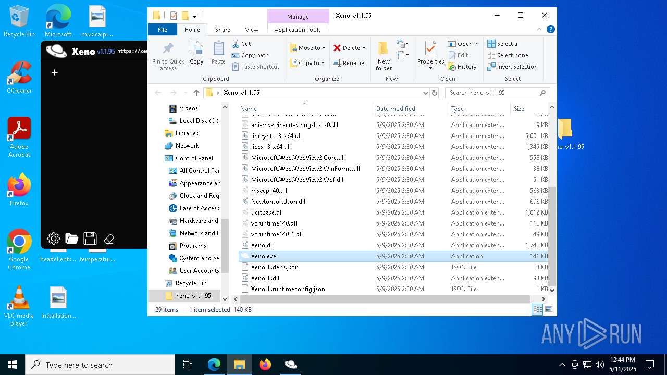The width and height of the screenshot is (667, 375).
Task: Click the Paste ribbon button
Action: 218,53
